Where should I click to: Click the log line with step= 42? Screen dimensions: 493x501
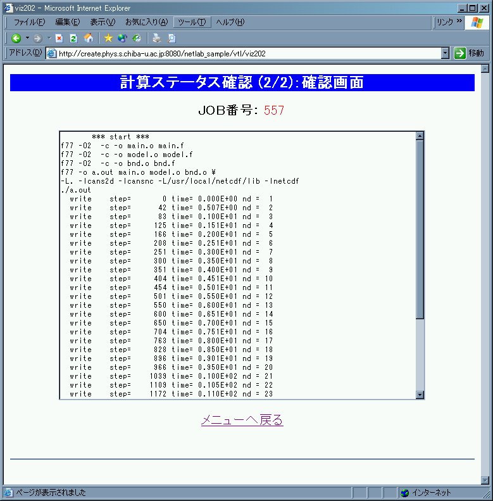click(x=171, y=208)
